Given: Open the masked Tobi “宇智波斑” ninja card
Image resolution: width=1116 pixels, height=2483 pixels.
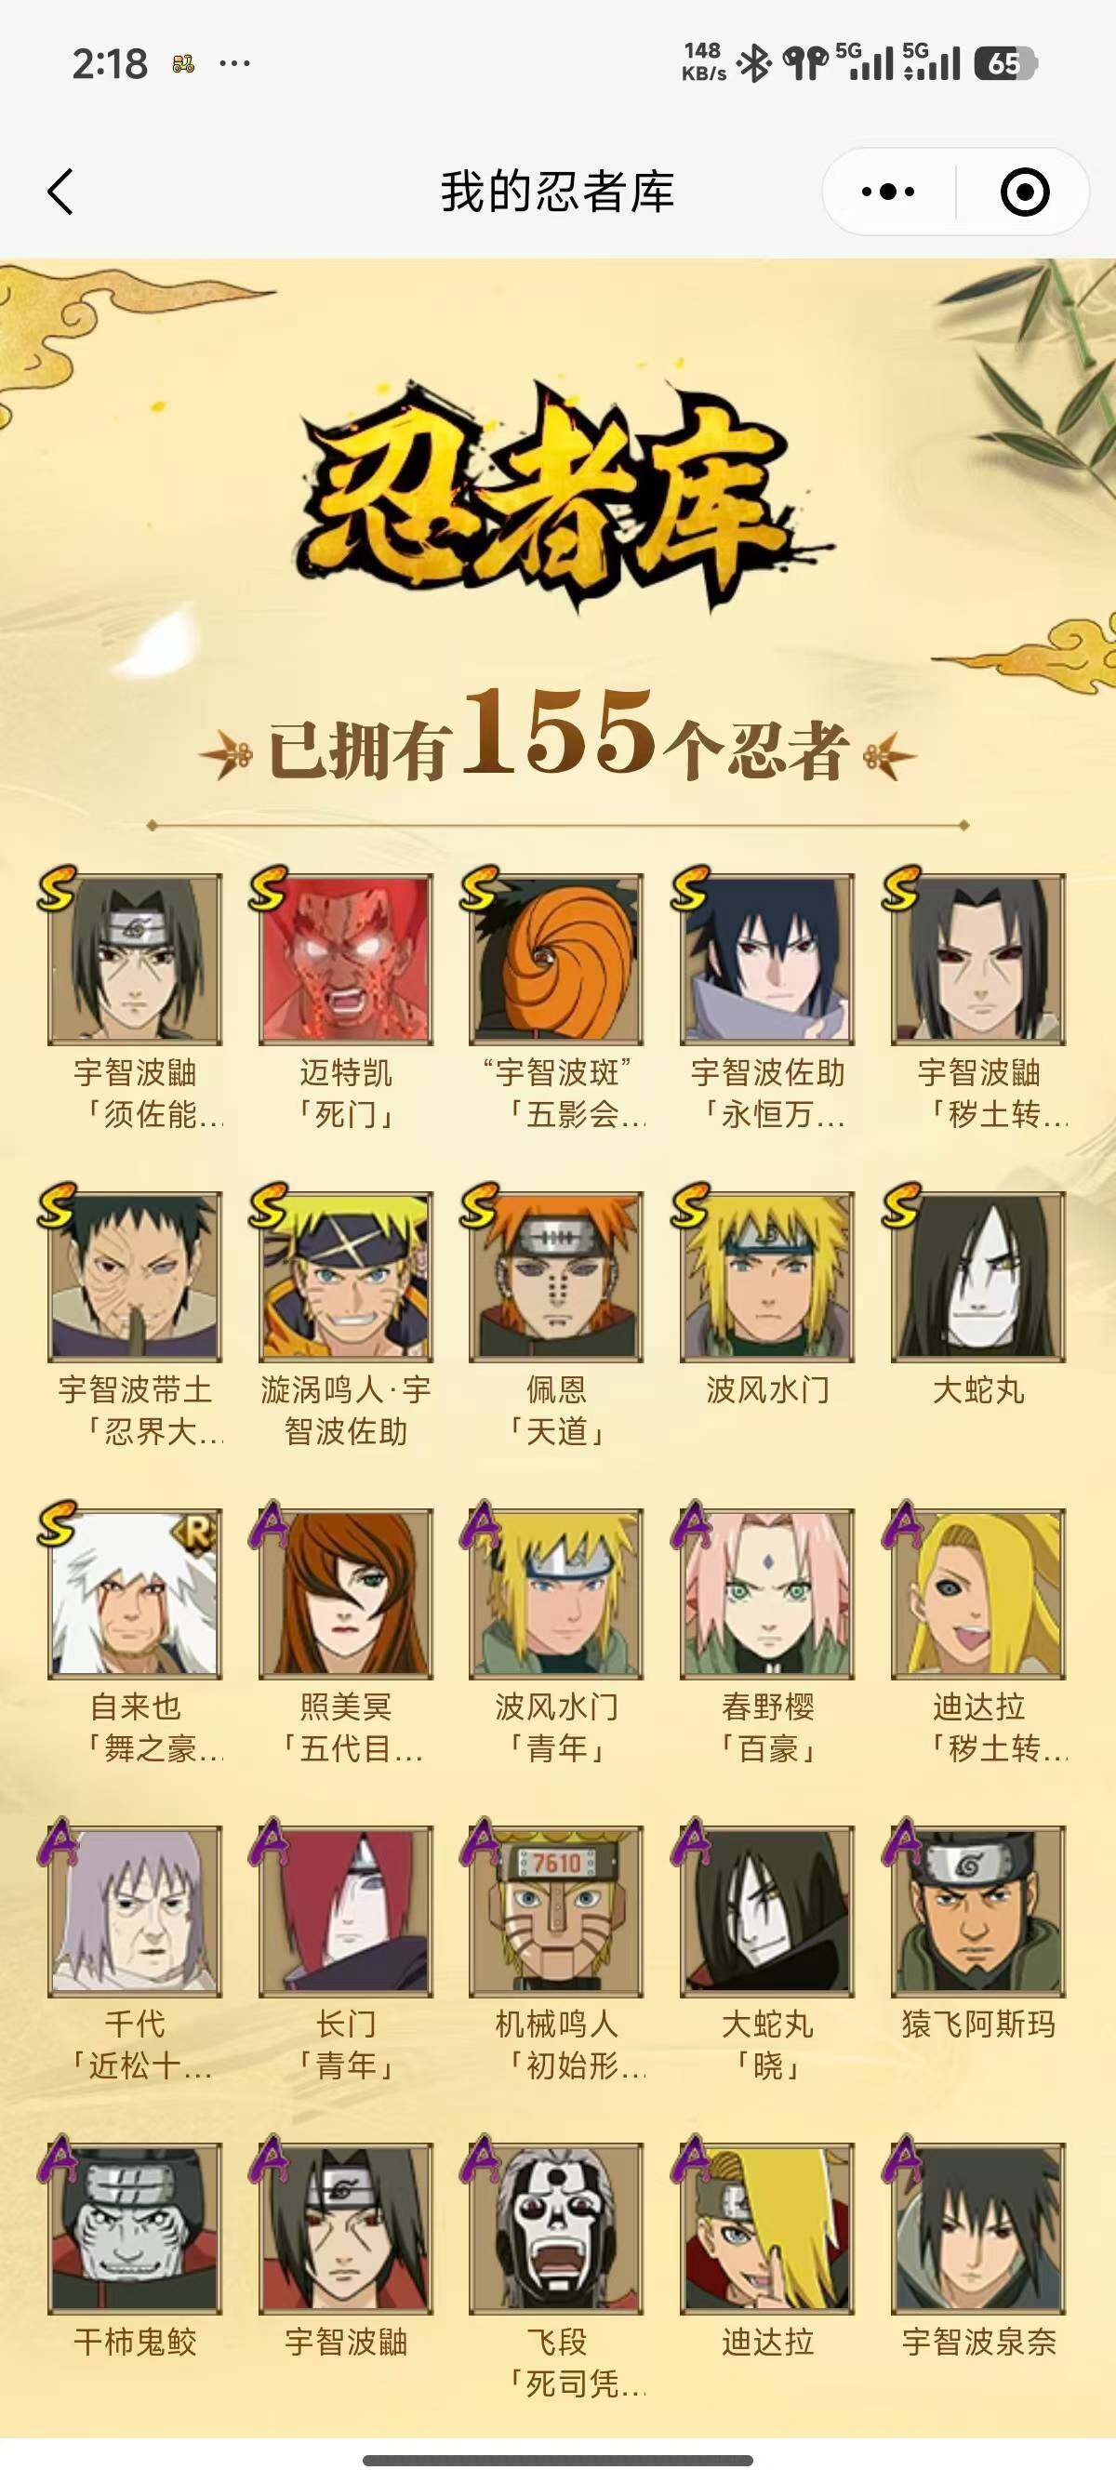Looking at the screenshot, I should coord(556,959).
